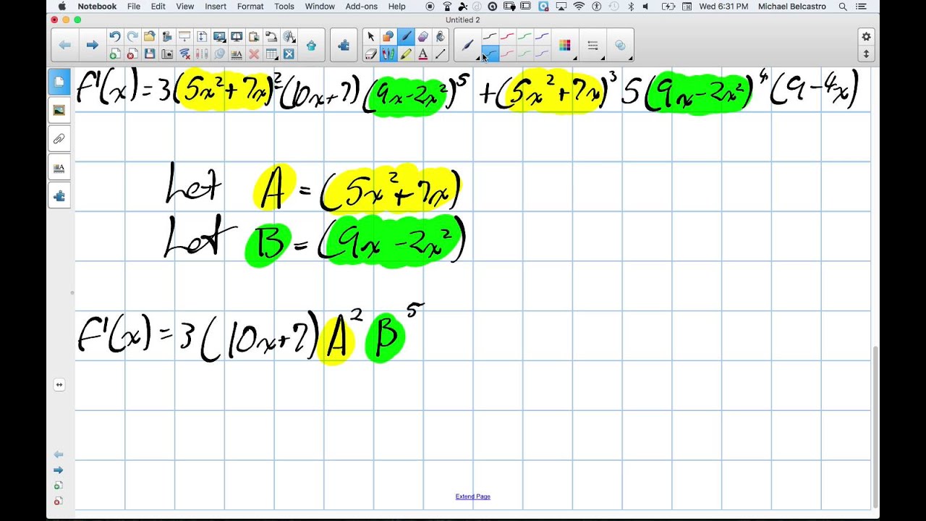Open the line style dropdown
The image size is (926, 521).
point(592,45)
